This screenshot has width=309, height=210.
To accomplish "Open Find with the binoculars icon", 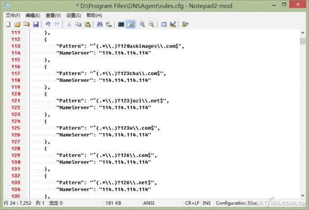I will point(100,24).
